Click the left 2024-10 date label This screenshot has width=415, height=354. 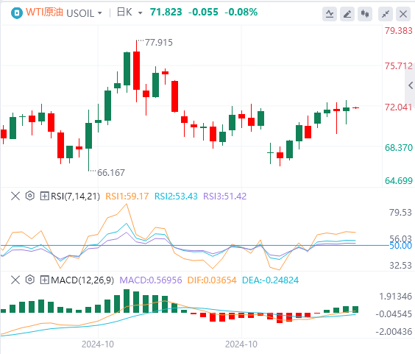point(98,344)
